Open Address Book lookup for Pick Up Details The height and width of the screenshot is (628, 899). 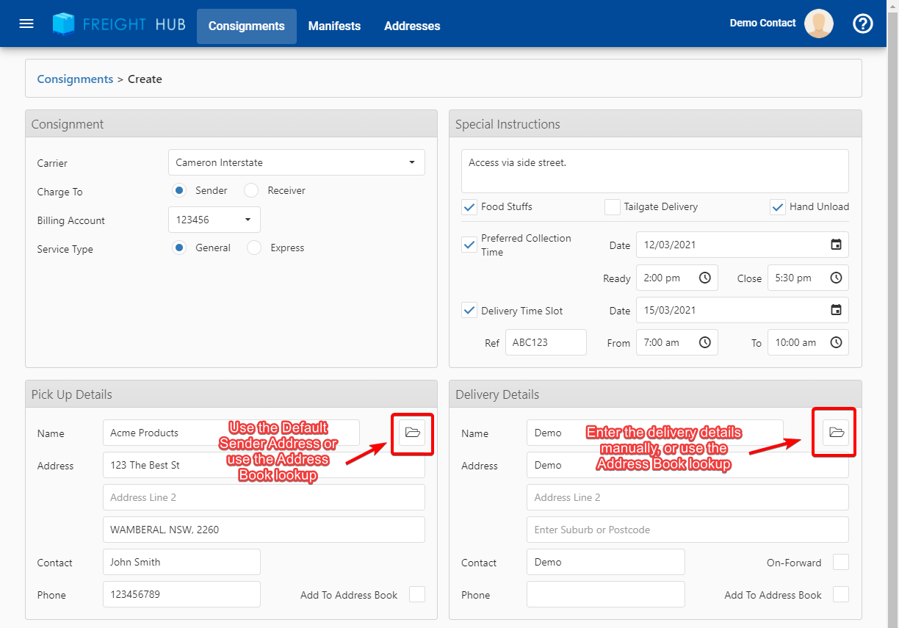click(x=412, y=433)
